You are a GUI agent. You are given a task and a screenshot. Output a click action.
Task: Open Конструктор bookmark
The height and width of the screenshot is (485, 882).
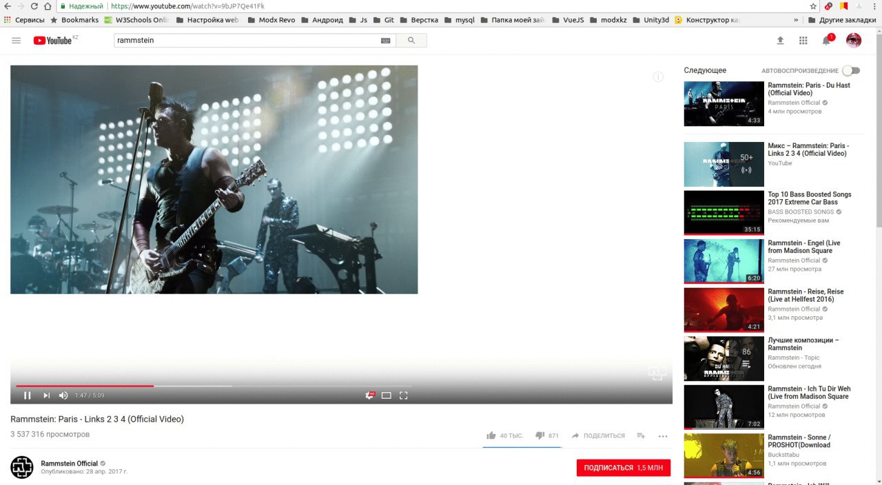pos(706,20)
